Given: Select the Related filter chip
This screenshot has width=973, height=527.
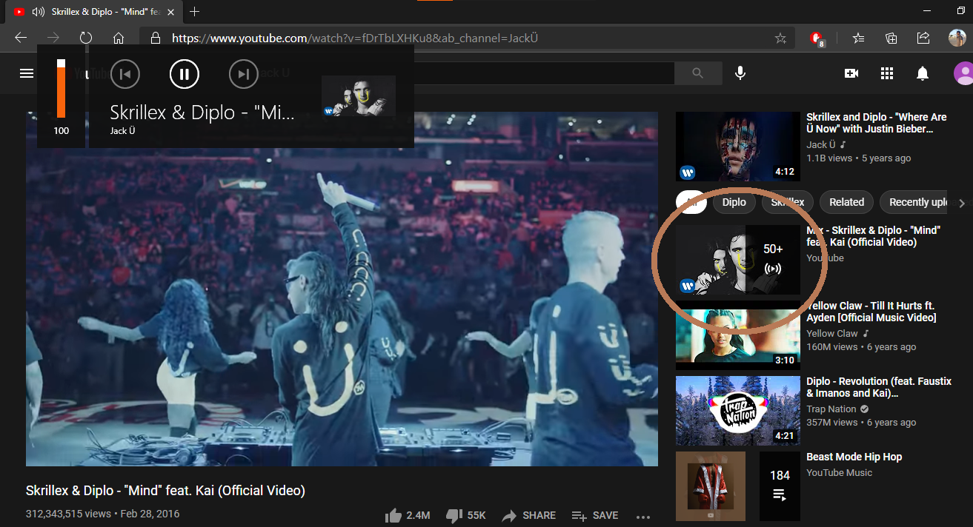Looking at the screenshot, I should coord(846,202).
